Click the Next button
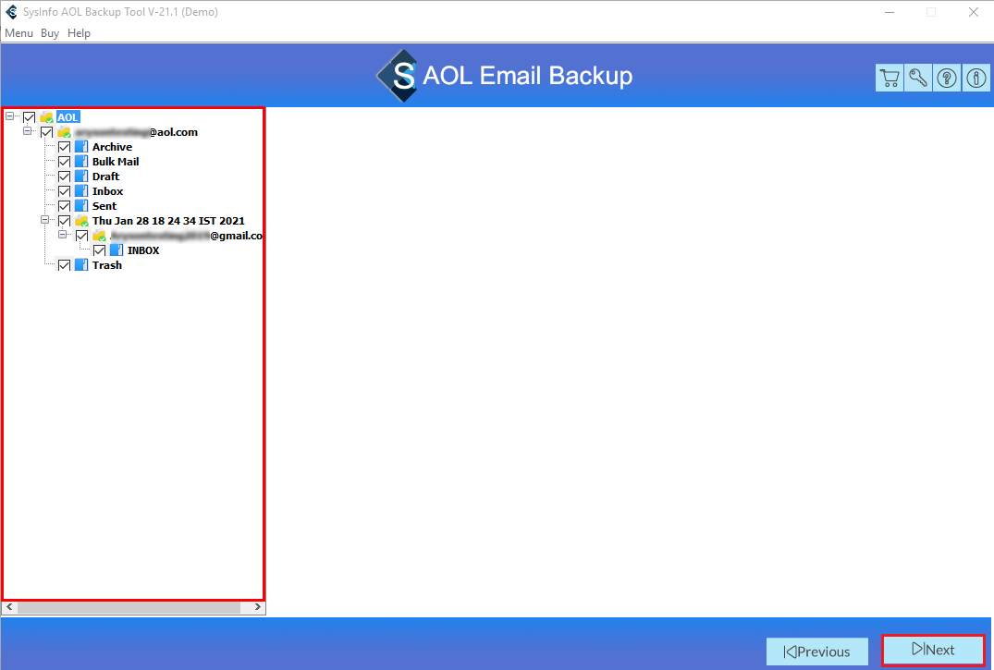 tap(934, 650)
